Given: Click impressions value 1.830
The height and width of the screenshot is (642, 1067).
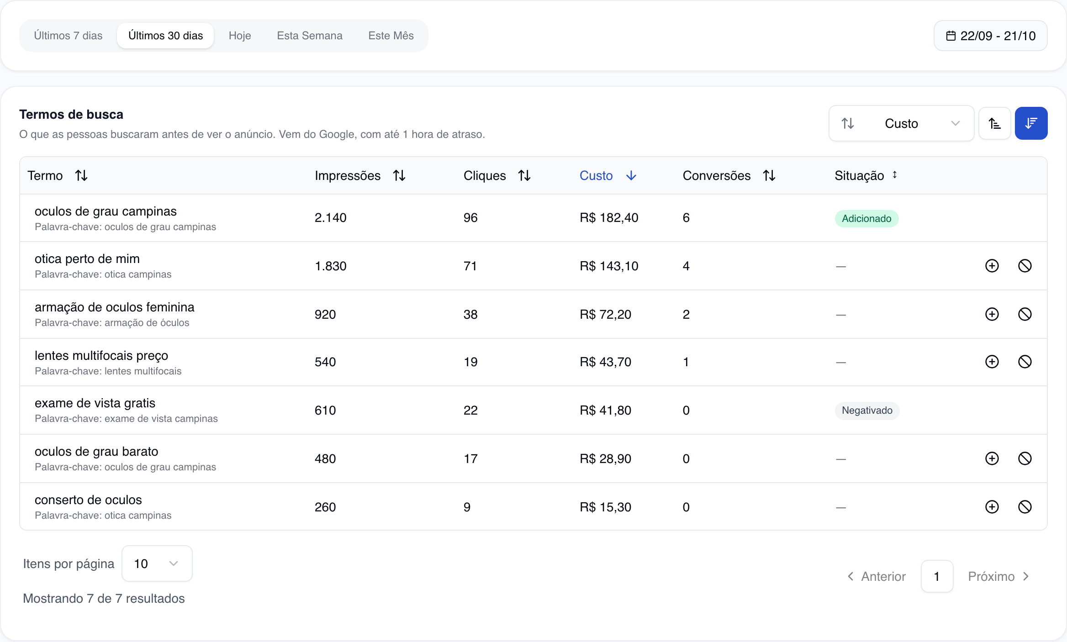Looking at the screenshot, I should pyautogui.click(x=330, y=266).
